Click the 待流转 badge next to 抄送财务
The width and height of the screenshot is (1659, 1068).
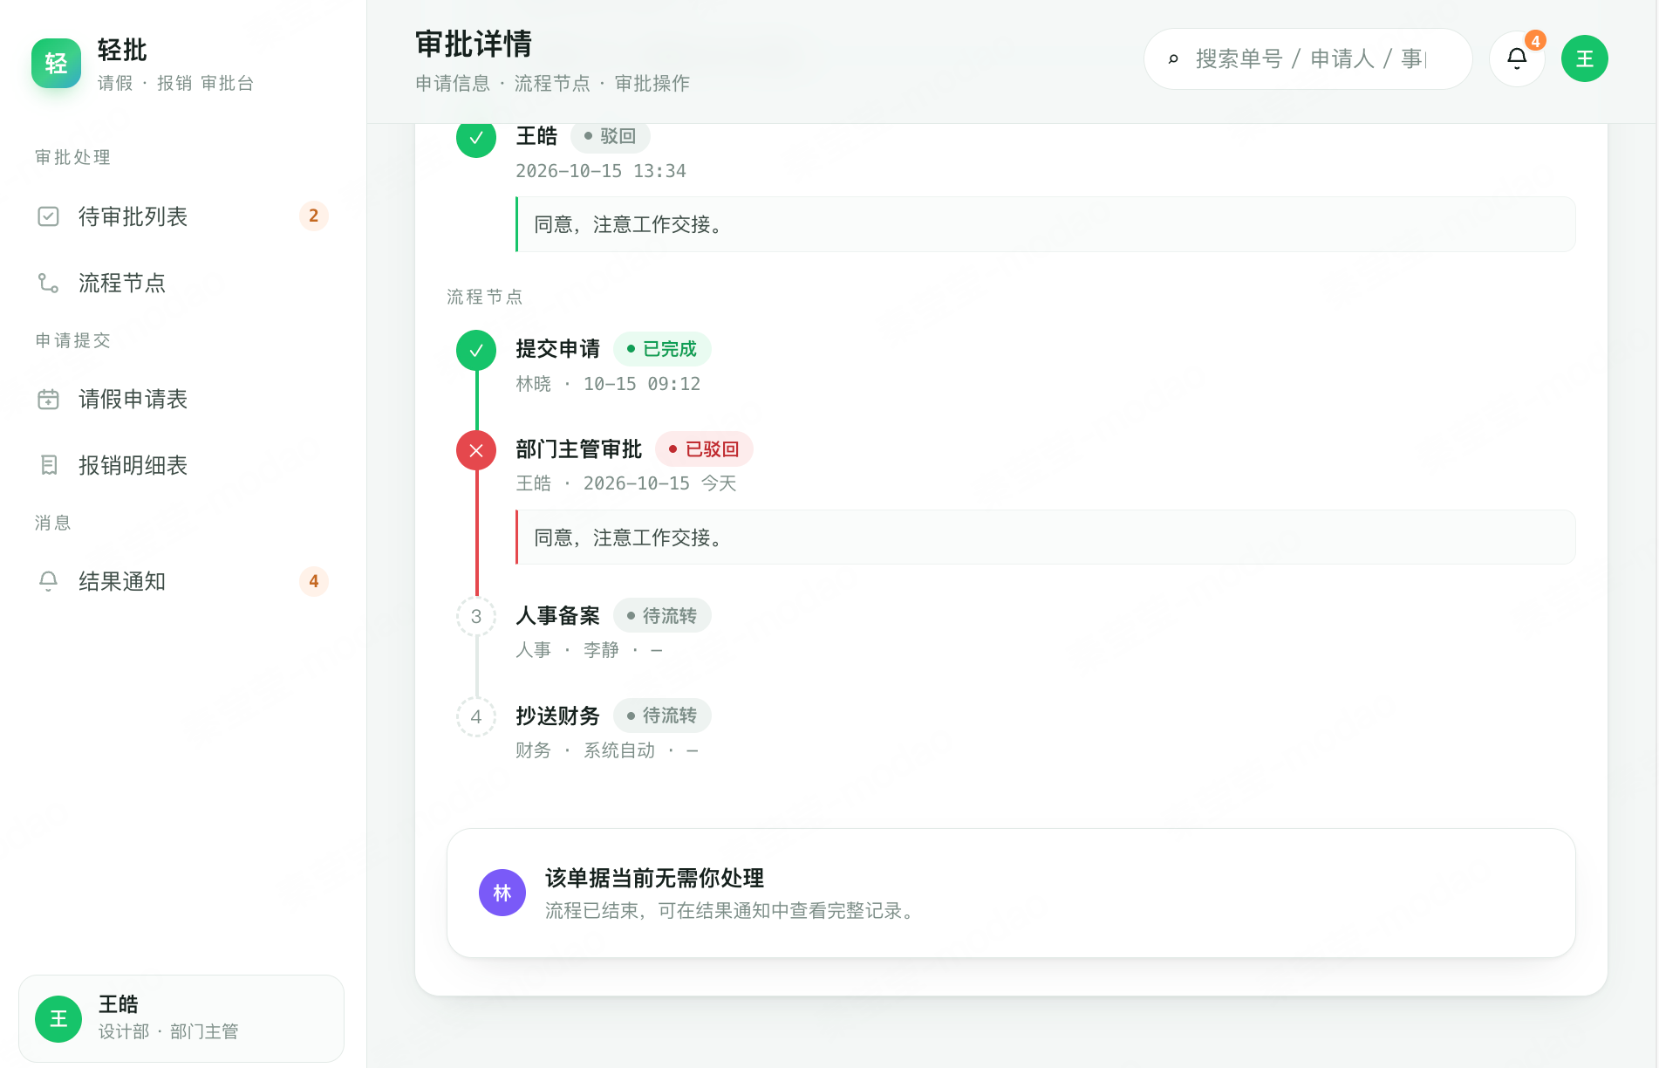(x=662, y=715)
